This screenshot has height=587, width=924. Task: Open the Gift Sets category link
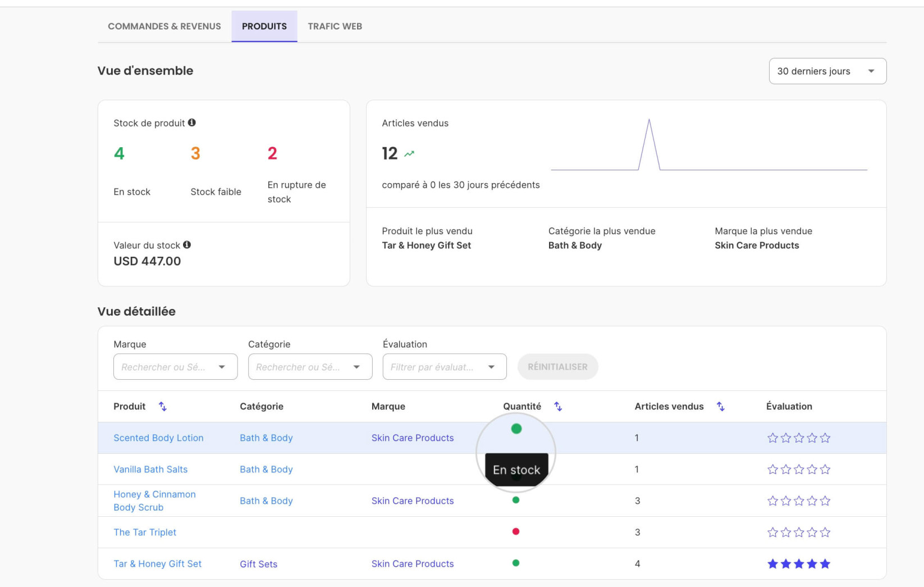(x=258, y=564)
